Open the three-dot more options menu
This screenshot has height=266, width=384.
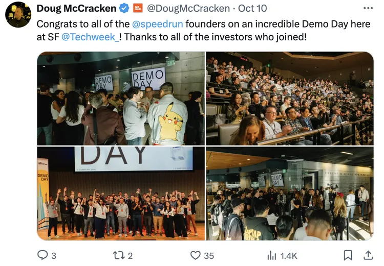point(368,8)
